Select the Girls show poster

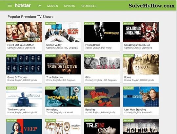(102, 64)
